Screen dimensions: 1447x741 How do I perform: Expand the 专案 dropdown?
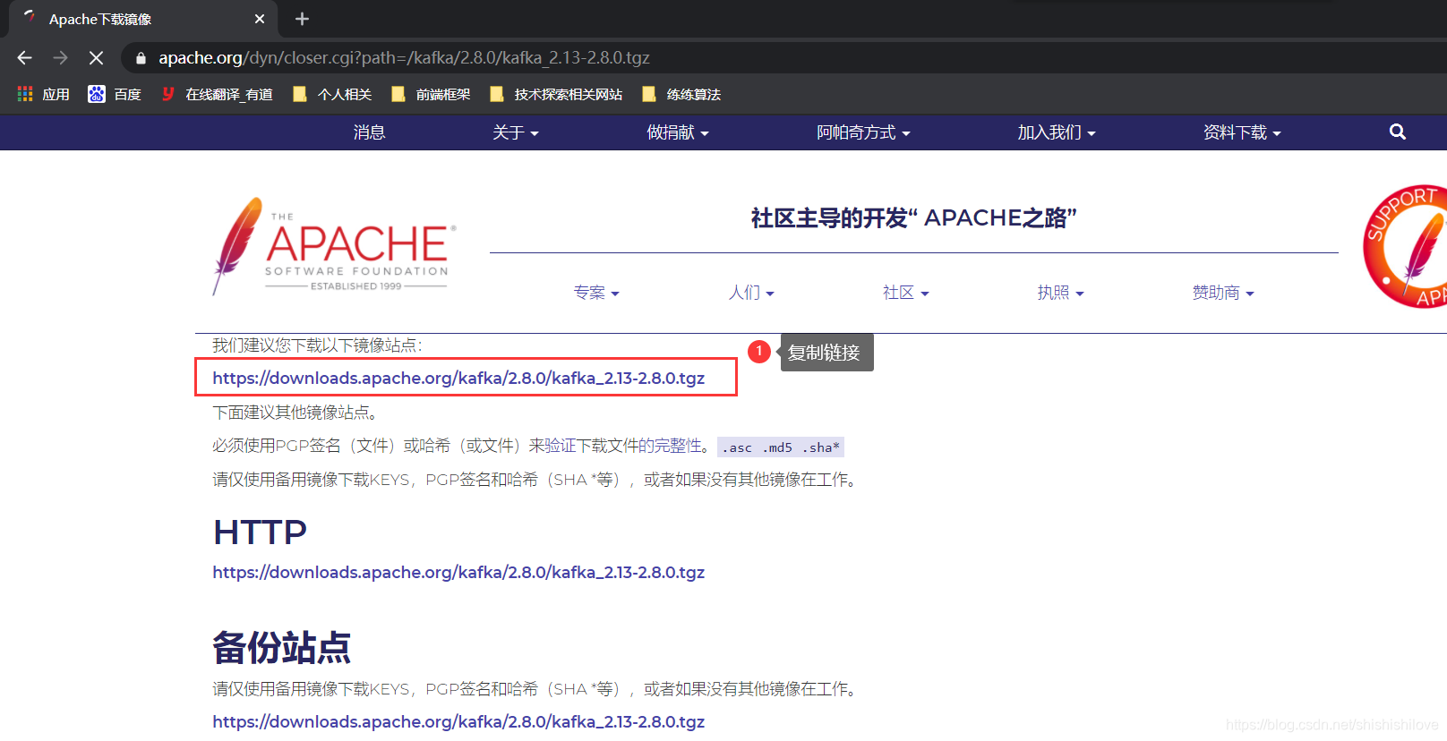pos(596,293)
